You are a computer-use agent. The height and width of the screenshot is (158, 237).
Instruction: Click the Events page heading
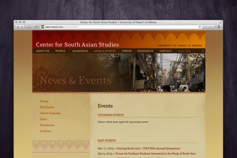(105, 106)
